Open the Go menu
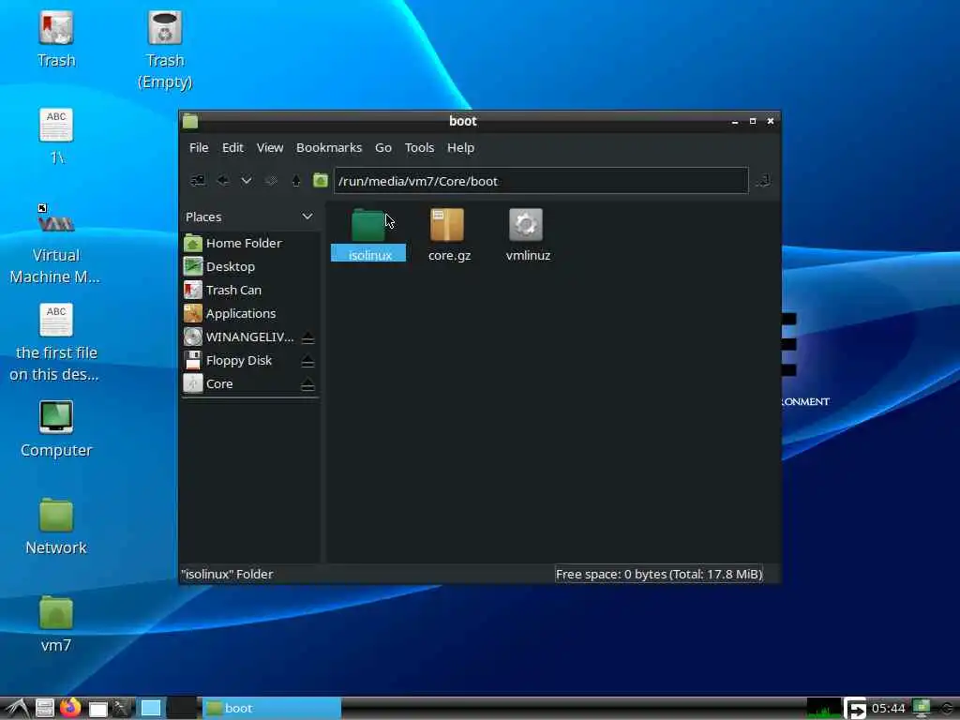Image resolution: width=960 pixels, height=720 pixels. click(383, 147)
